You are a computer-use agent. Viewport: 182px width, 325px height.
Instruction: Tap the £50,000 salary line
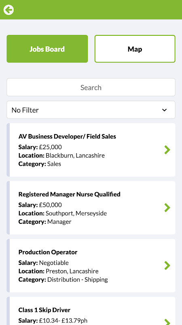[40, 205]
